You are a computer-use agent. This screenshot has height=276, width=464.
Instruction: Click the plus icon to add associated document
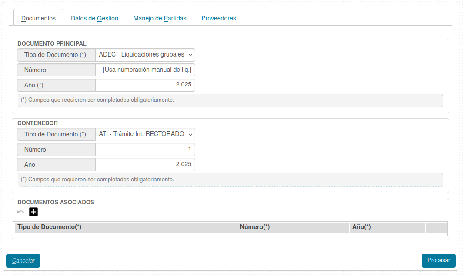click(33, 212)
